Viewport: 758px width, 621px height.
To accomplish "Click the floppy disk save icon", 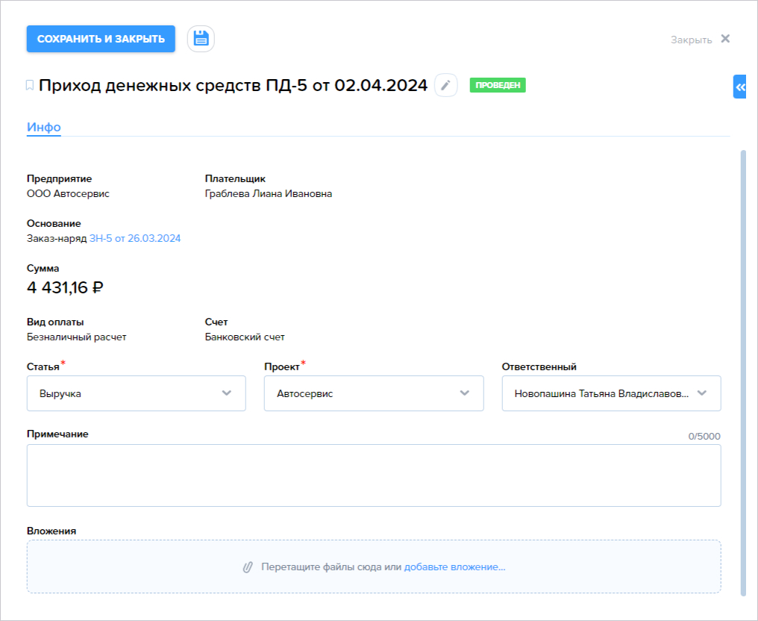I will coord(201,39).
